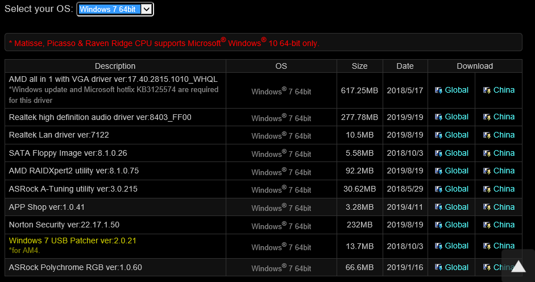Image resolution: width=535 pixels, height=282 pixels.
Task: Click the Description column header
Action: [115, 66]
